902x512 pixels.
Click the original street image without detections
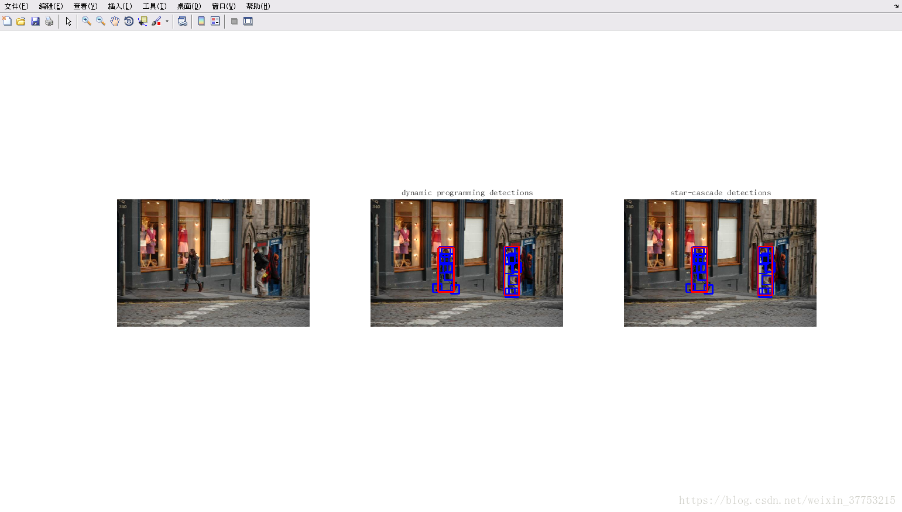point(213,263)
